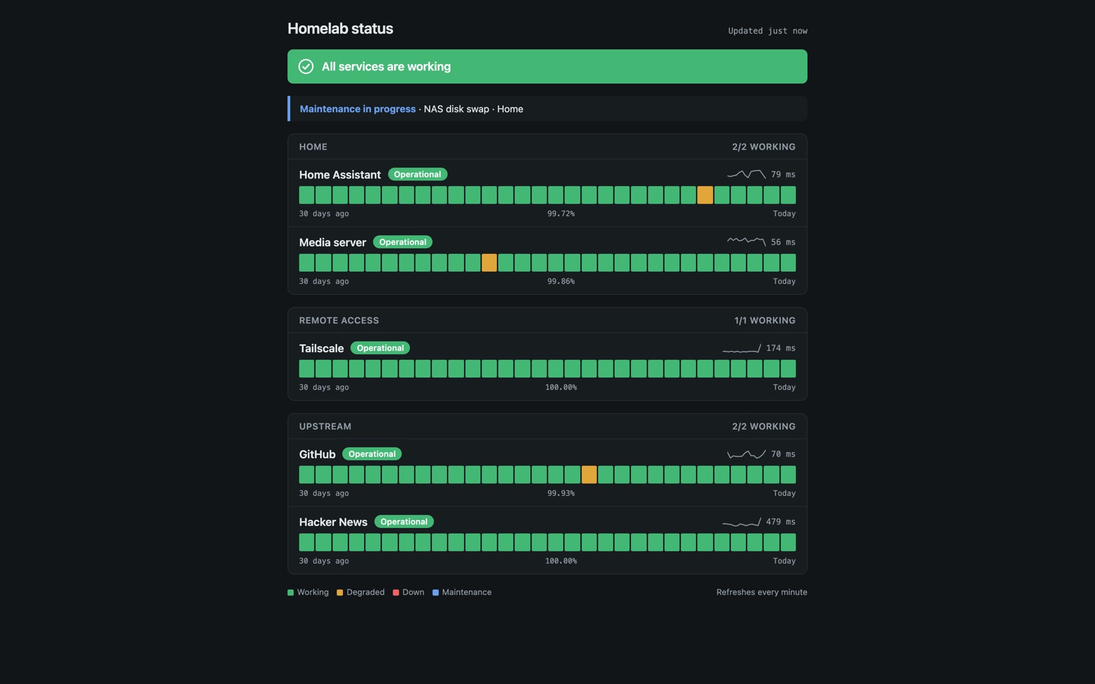This screenshot has width=1095, height=684.
Task: Click the orange degraded day in Home Assistant
Action: tap(705, 195)
